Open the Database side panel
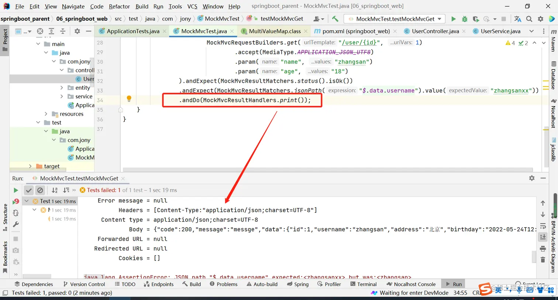Screen dimensions: 558x300 click(553, 75)
